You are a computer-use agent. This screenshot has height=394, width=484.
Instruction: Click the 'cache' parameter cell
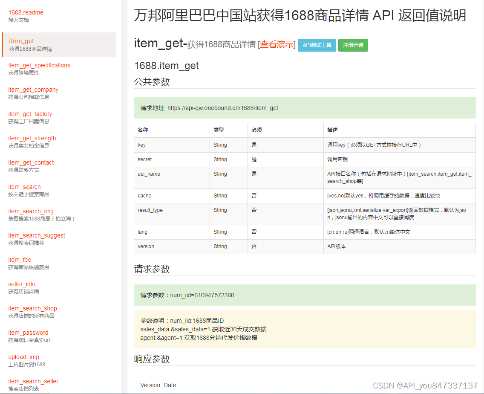(172, 196)
